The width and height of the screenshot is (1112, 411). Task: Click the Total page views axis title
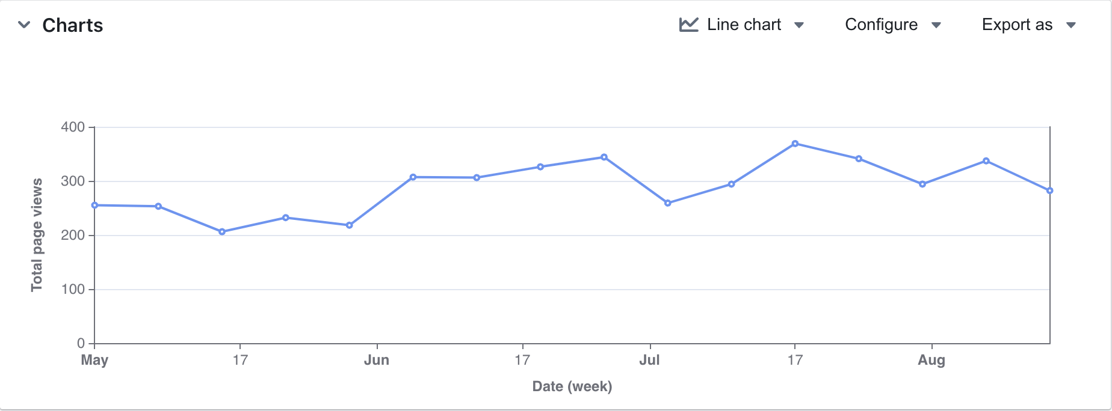point(37,235)
